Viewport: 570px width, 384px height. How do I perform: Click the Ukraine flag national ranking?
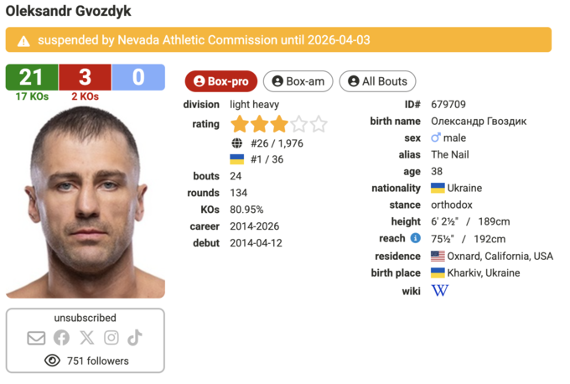pyautogui.click(x=237, y=159)
